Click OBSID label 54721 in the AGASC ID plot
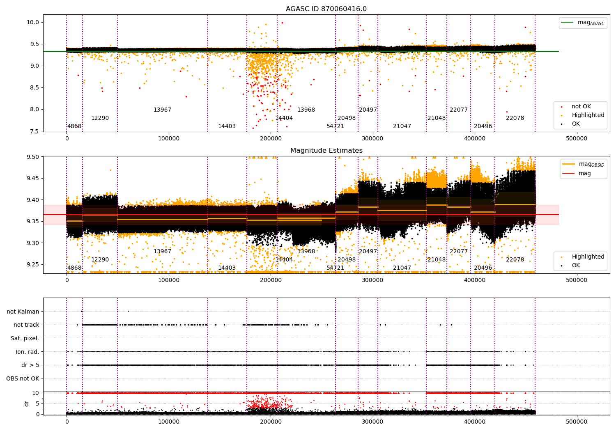 pyautogui.click(x=336, y=126)
